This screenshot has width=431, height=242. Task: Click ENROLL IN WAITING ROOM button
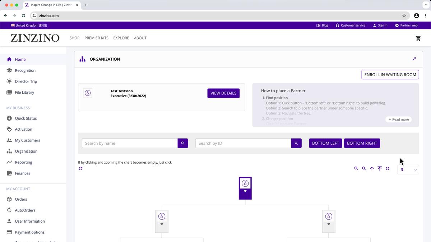click(x=390, y=75)
